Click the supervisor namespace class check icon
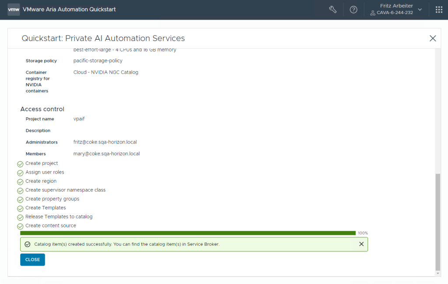Image resolution: width=448 pixels, height=284 pixels. tap(20, 191)
